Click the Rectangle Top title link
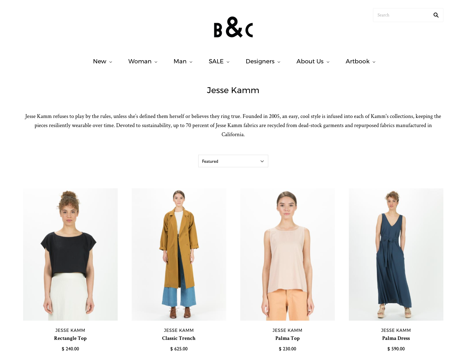463x356 pixels. [x=70, y=338]
